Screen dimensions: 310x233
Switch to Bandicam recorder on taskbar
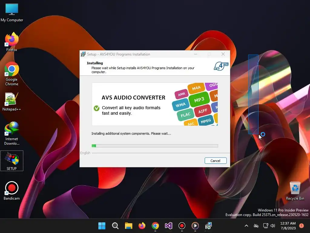point(182,226)
